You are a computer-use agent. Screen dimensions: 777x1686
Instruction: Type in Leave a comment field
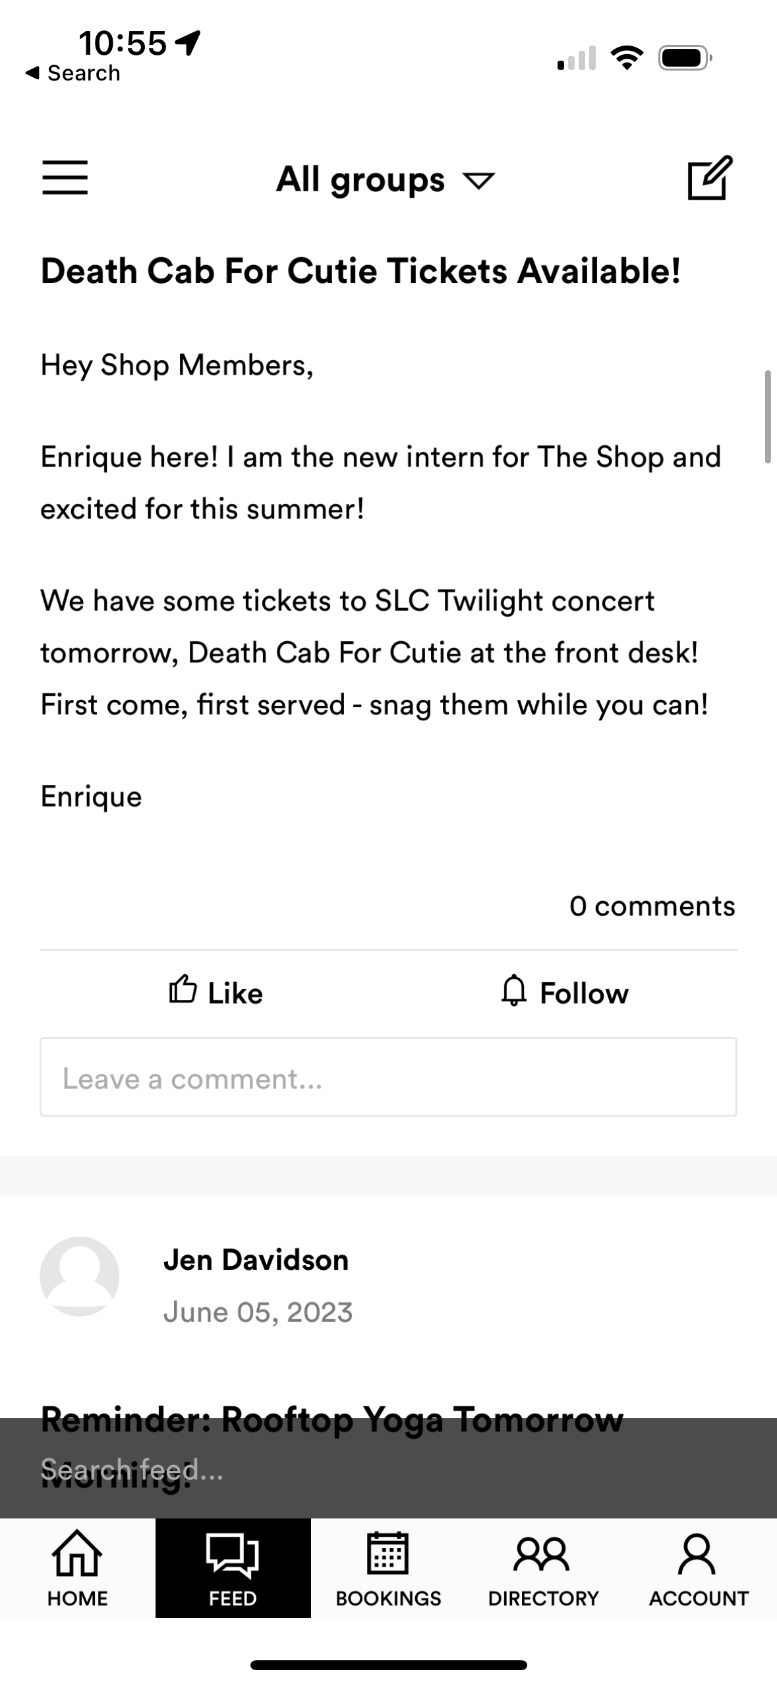(388, 1078)
